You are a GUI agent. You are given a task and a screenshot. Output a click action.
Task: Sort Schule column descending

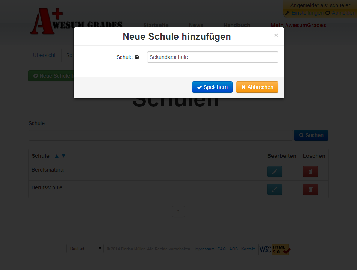[64, 156]
